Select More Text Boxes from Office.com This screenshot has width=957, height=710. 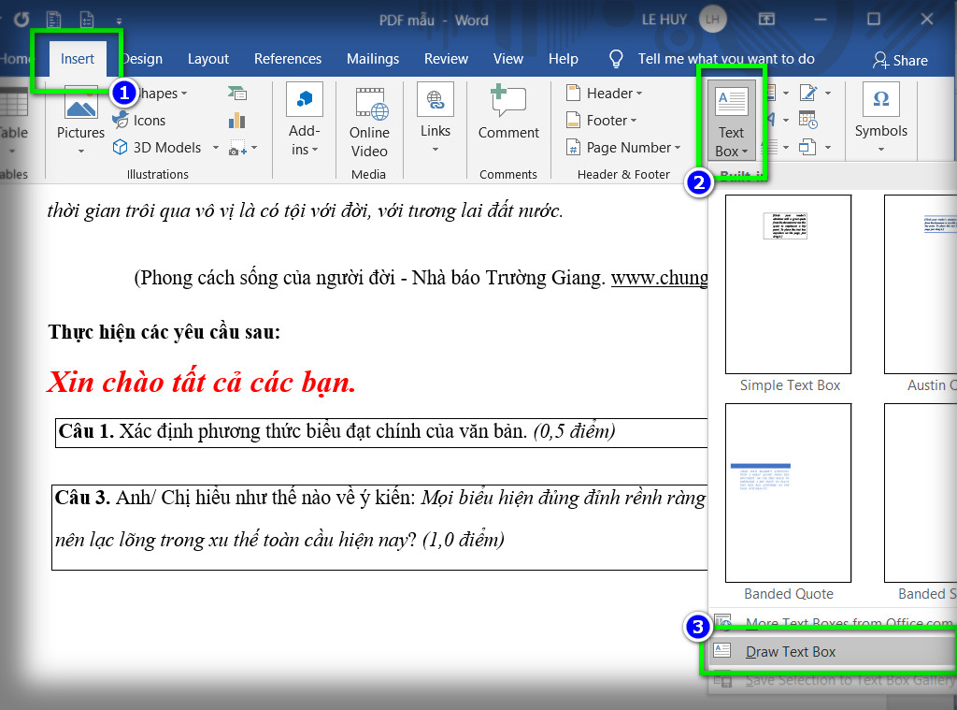click(x=833, y=623)
